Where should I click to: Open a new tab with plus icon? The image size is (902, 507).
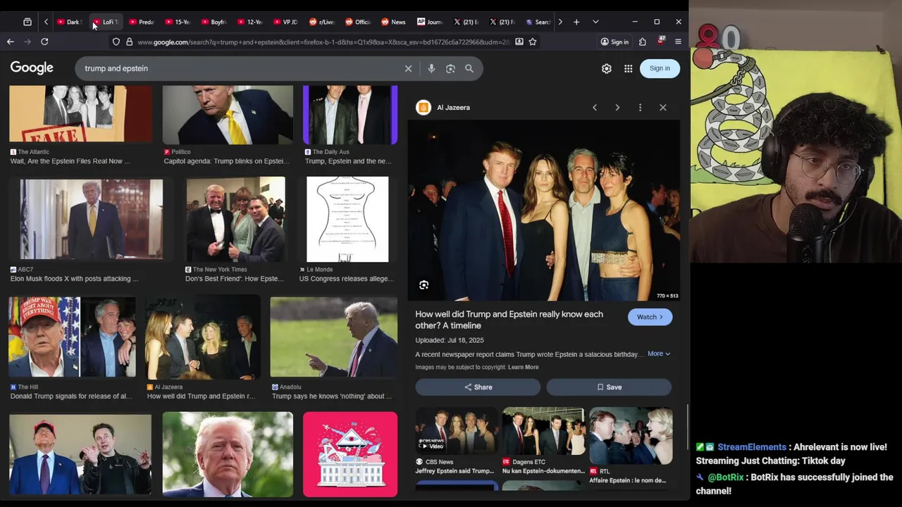pos(576,22)
